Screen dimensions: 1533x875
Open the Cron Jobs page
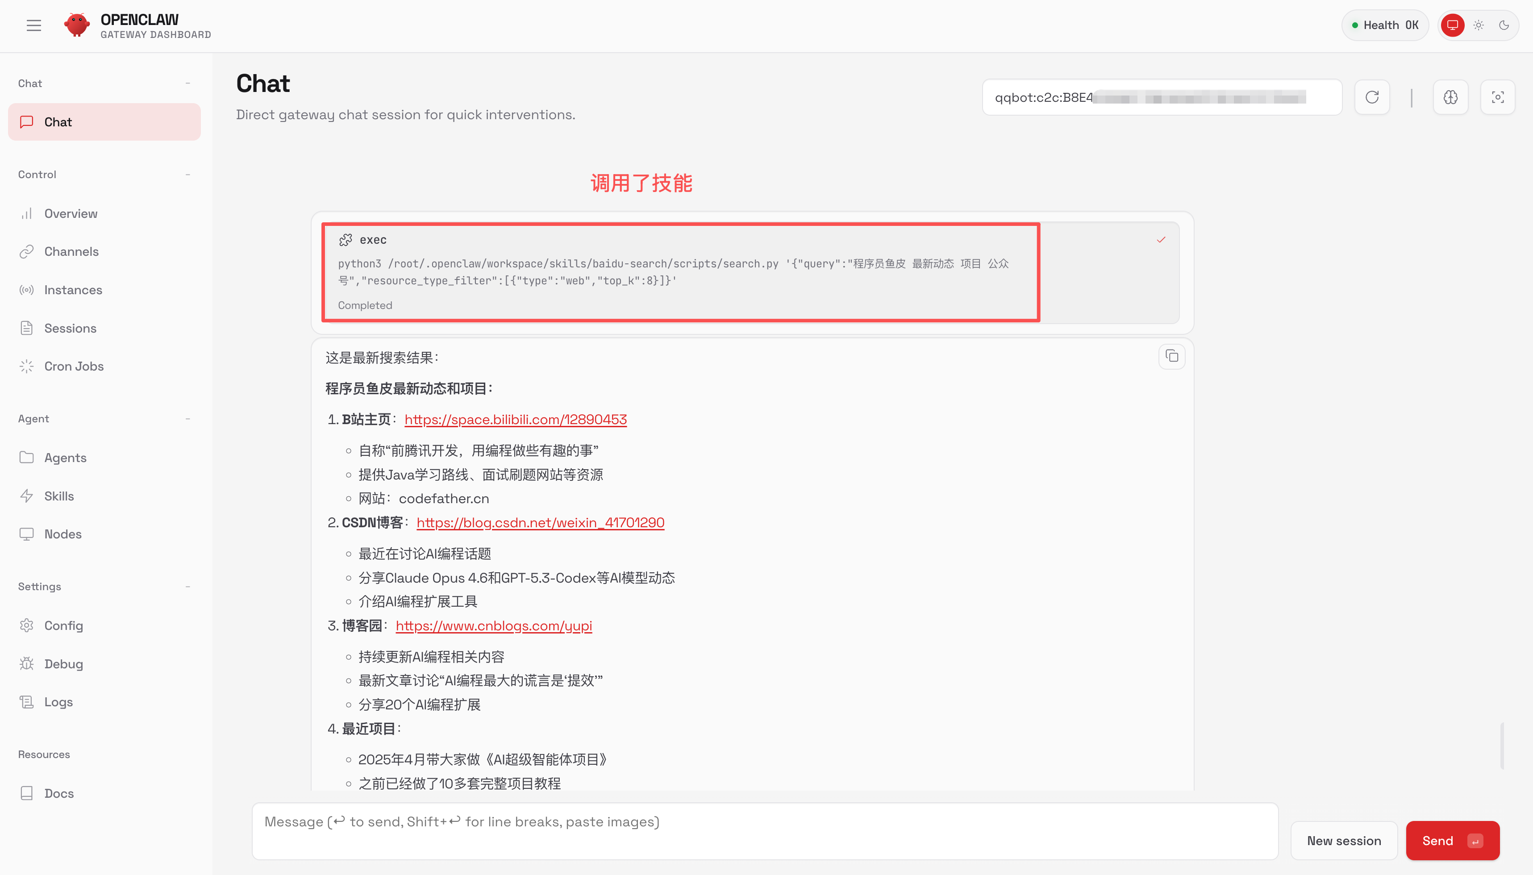74,366
